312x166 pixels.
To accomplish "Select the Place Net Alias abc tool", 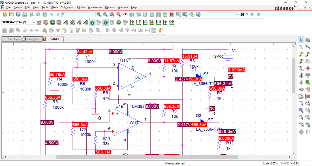I will pos(308,61).
